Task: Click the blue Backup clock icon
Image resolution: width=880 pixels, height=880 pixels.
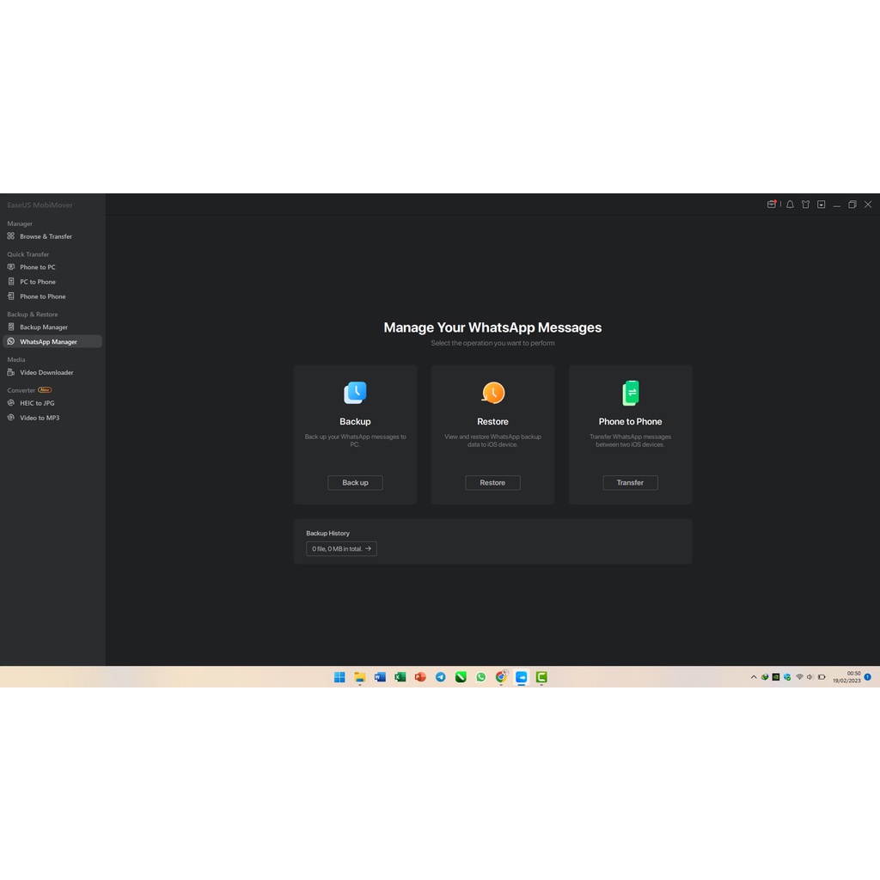Action: (x=355, y=393)
